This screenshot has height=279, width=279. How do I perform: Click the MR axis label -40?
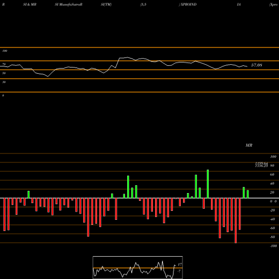coord(272,219)
